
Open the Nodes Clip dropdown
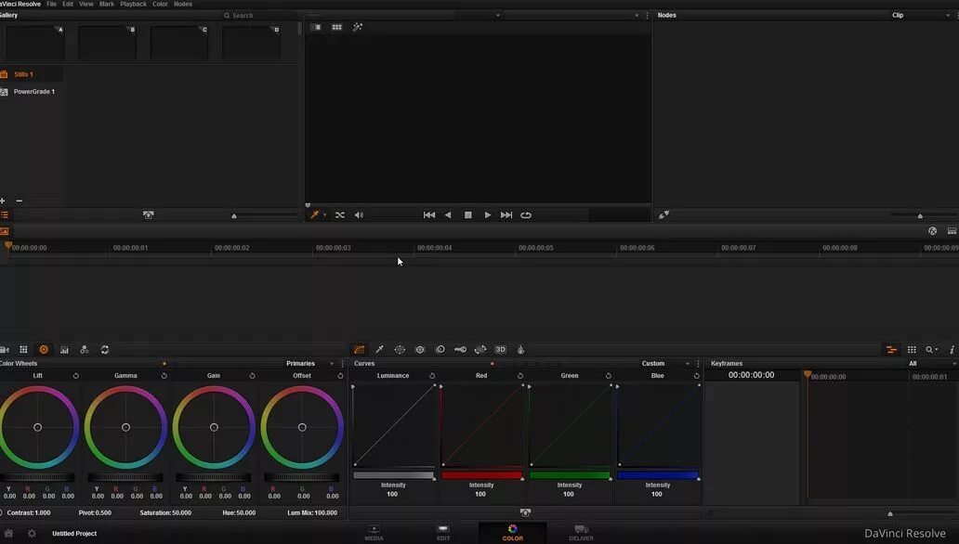(x=920, y=15)
